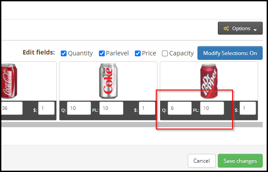Enable the Capacity checkbox
The height and width of the screenshot is (172, 268).
[x=165, y=53]
